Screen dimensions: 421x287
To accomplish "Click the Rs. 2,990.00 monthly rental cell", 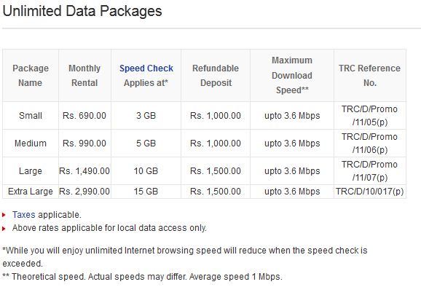I will [x=84, y=192].
